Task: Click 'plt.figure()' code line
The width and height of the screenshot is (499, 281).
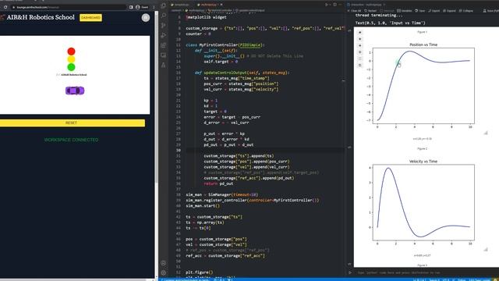Action: (200, 272)
